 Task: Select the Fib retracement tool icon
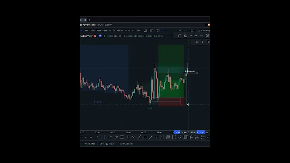(x=197, y=137)
